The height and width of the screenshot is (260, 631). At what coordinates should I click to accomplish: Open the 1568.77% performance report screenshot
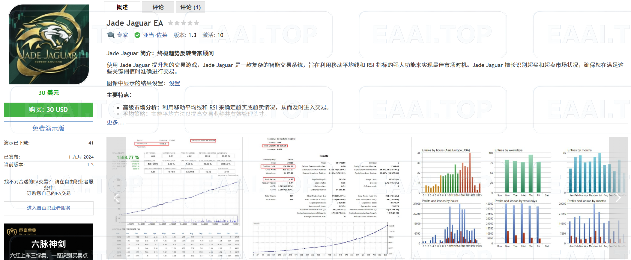pos(175,198)
